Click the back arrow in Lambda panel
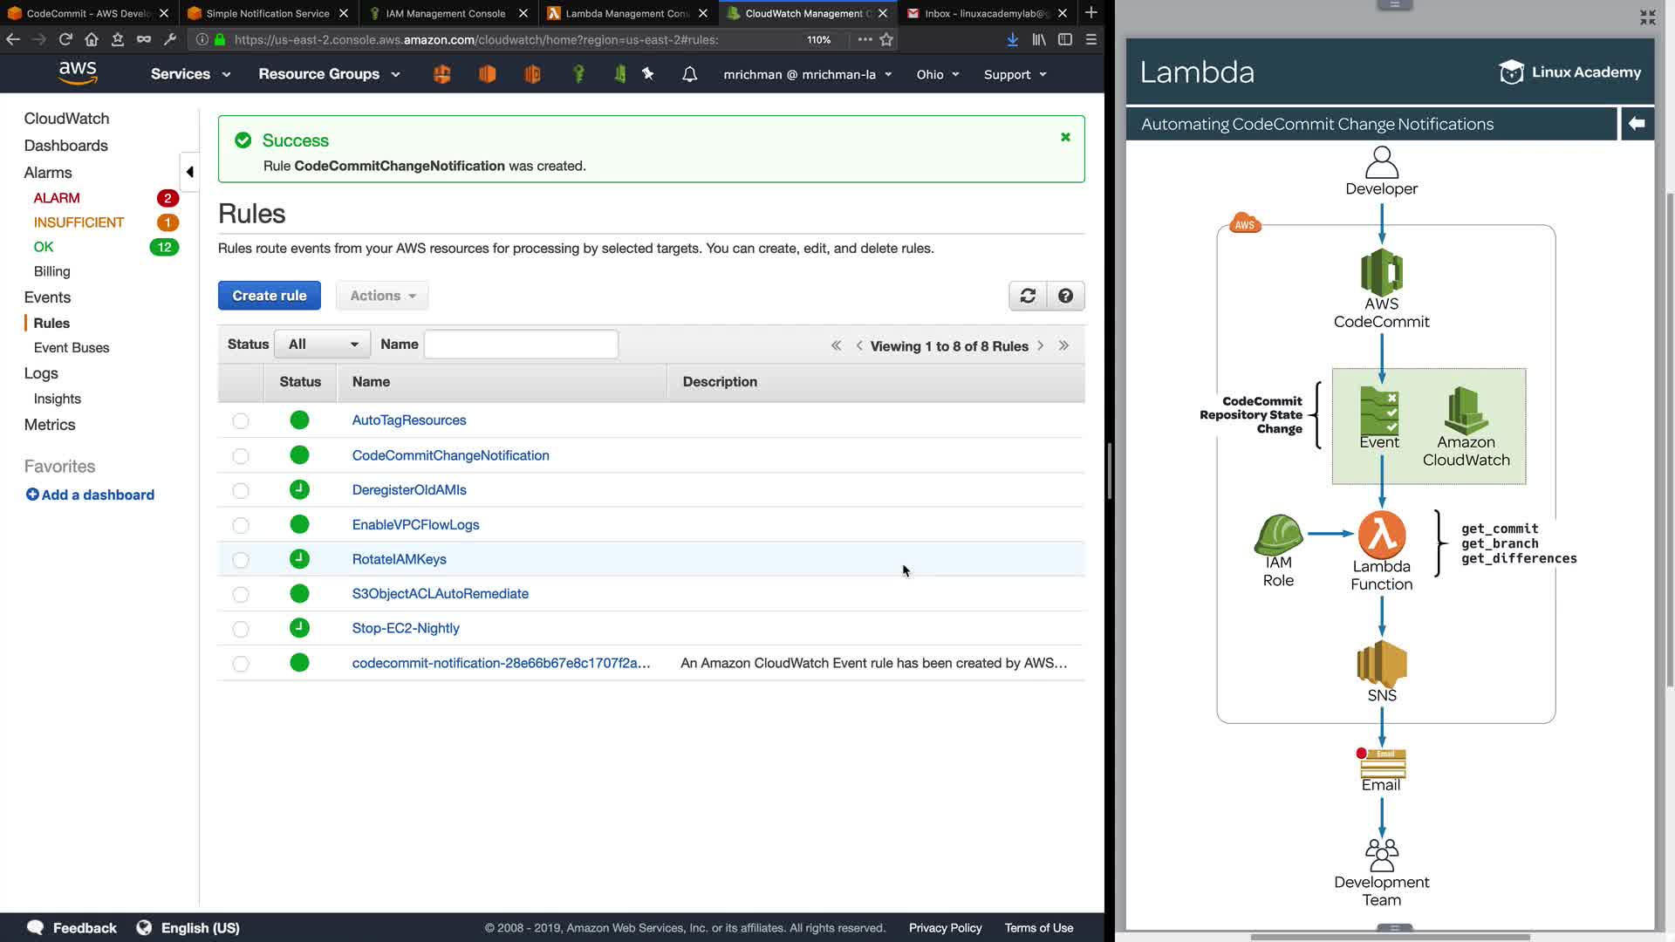Image resolution: width=1675 pixels, height=942 pixels. click(x=1637, y=124)
